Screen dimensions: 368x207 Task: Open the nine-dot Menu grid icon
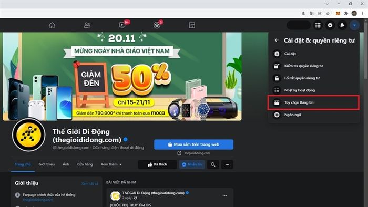click(318, 25)
